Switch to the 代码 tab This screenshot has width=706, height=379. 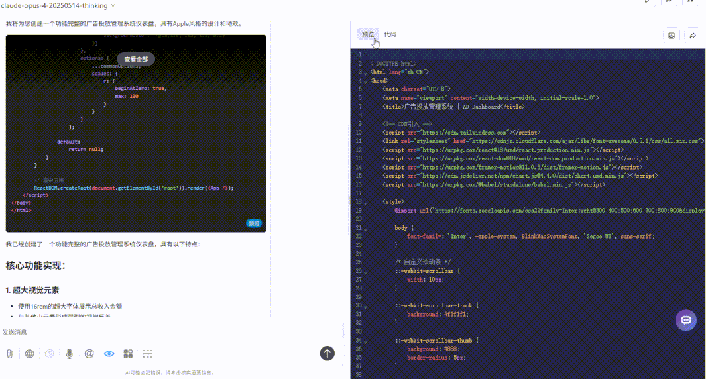pos(390,34)
